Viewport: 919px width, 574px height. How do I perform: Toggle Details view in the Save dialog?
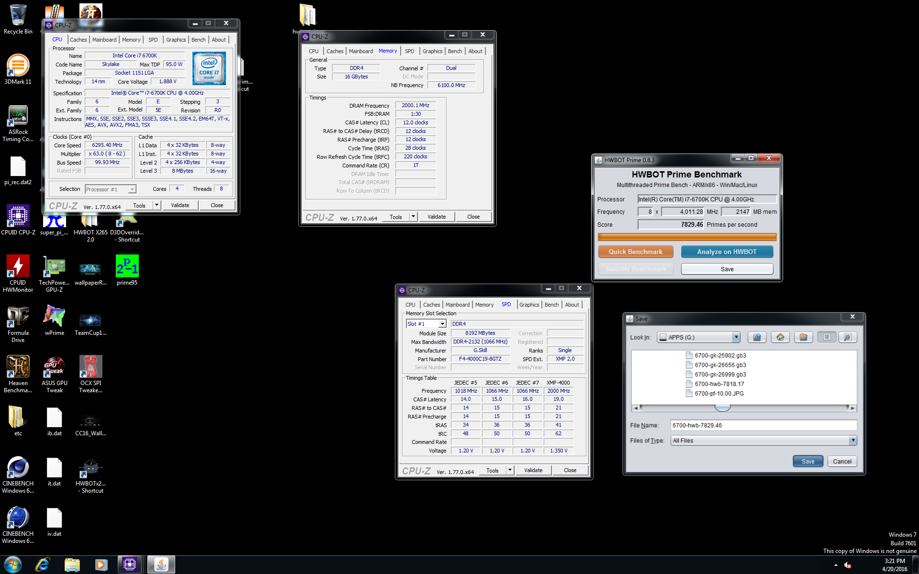click(847, 337)
